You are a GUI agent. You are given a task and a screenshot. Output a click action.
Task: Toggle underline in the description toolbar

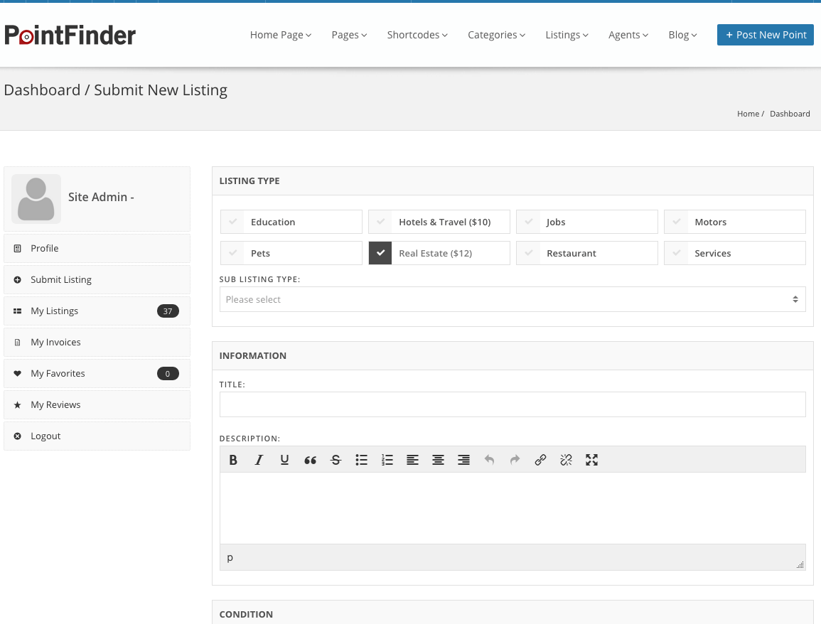click(x=284, y=460)
